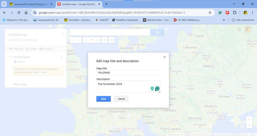
Task: Go forward in browser history
Action: point(12,12)
